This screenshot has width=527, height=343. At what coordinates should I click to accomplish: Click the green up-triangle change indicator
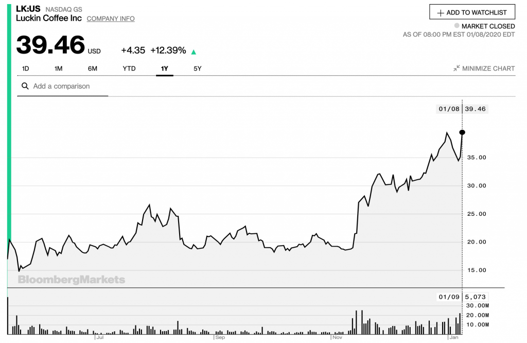click(194, 52)
